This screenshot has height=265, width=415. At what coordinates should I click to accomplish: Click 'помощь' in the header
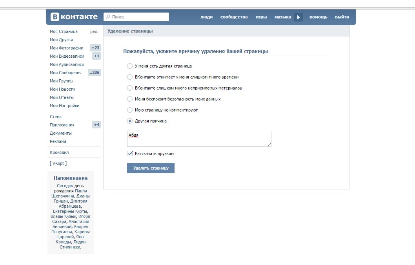[318, 17]
